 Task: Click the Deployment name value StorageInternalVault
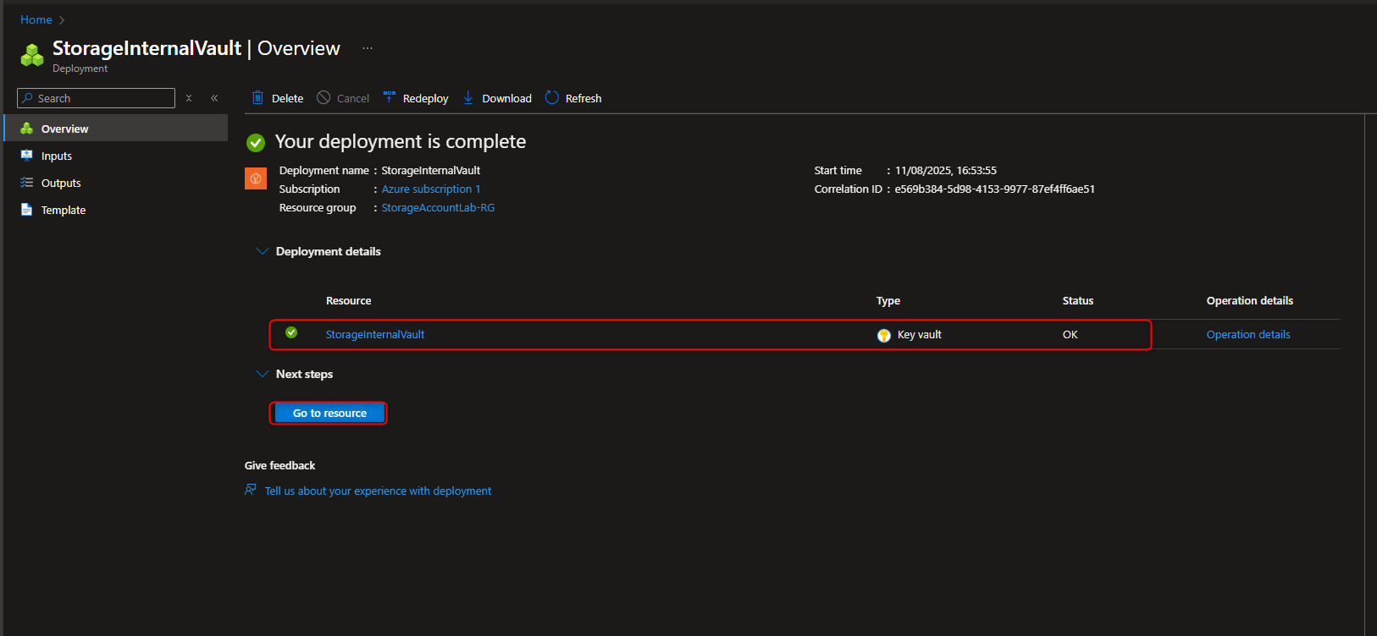tap(430, 171)
